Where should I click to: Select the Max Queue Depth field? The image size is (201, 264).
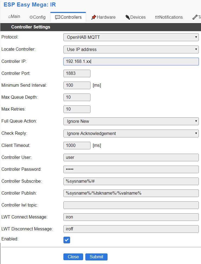coord(77,97)
